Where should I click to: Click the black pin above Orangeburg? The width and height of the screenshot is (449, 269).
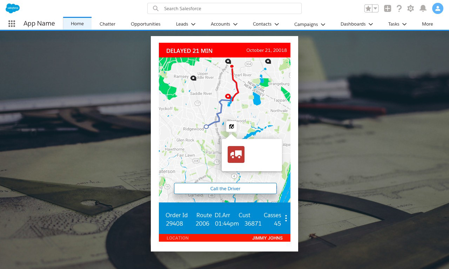[x=268, y=61]
